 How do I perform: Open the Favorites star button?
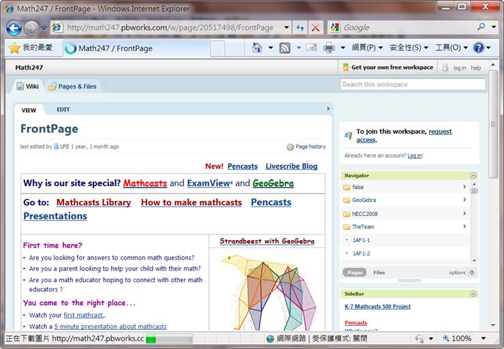coord(31,48)
